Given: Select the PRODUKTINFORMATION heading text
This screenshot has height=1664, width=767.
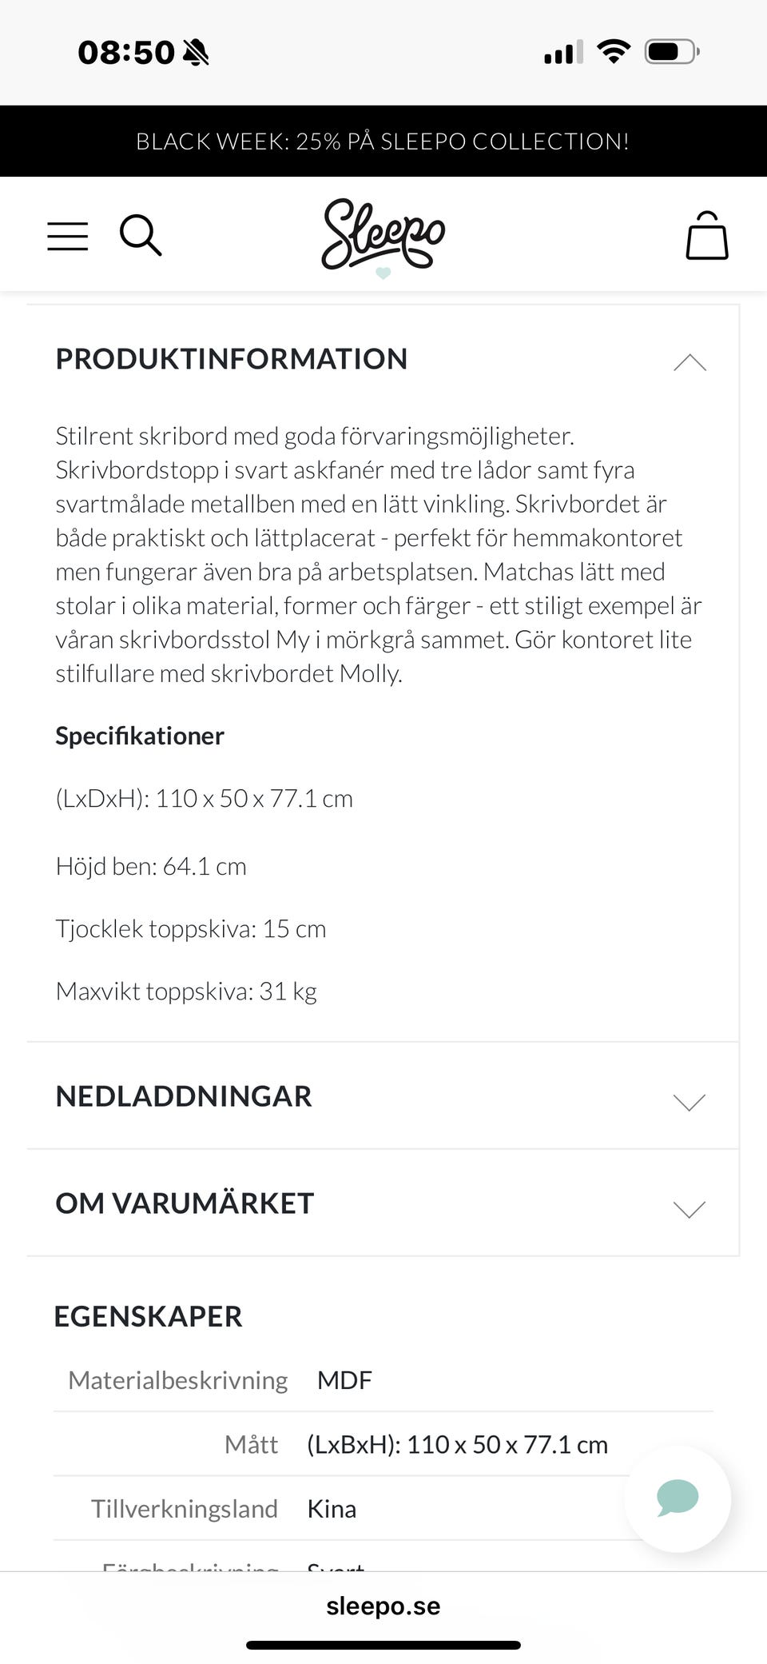Looking at the screenshot, I should tap(232, 359).
